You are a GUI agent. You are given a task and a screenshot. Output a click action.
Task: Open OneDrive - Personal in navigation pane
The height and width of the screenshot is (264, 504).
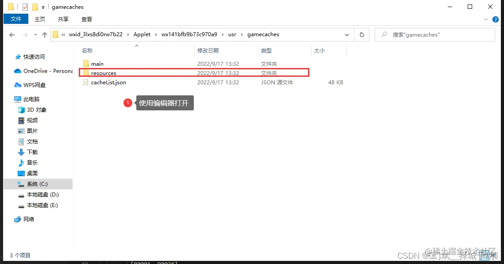point(48,71)
